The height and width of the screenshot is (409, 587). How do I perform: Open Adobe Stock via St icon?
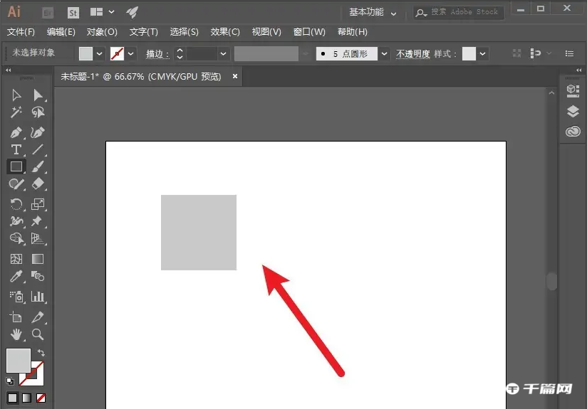[73, 13]
